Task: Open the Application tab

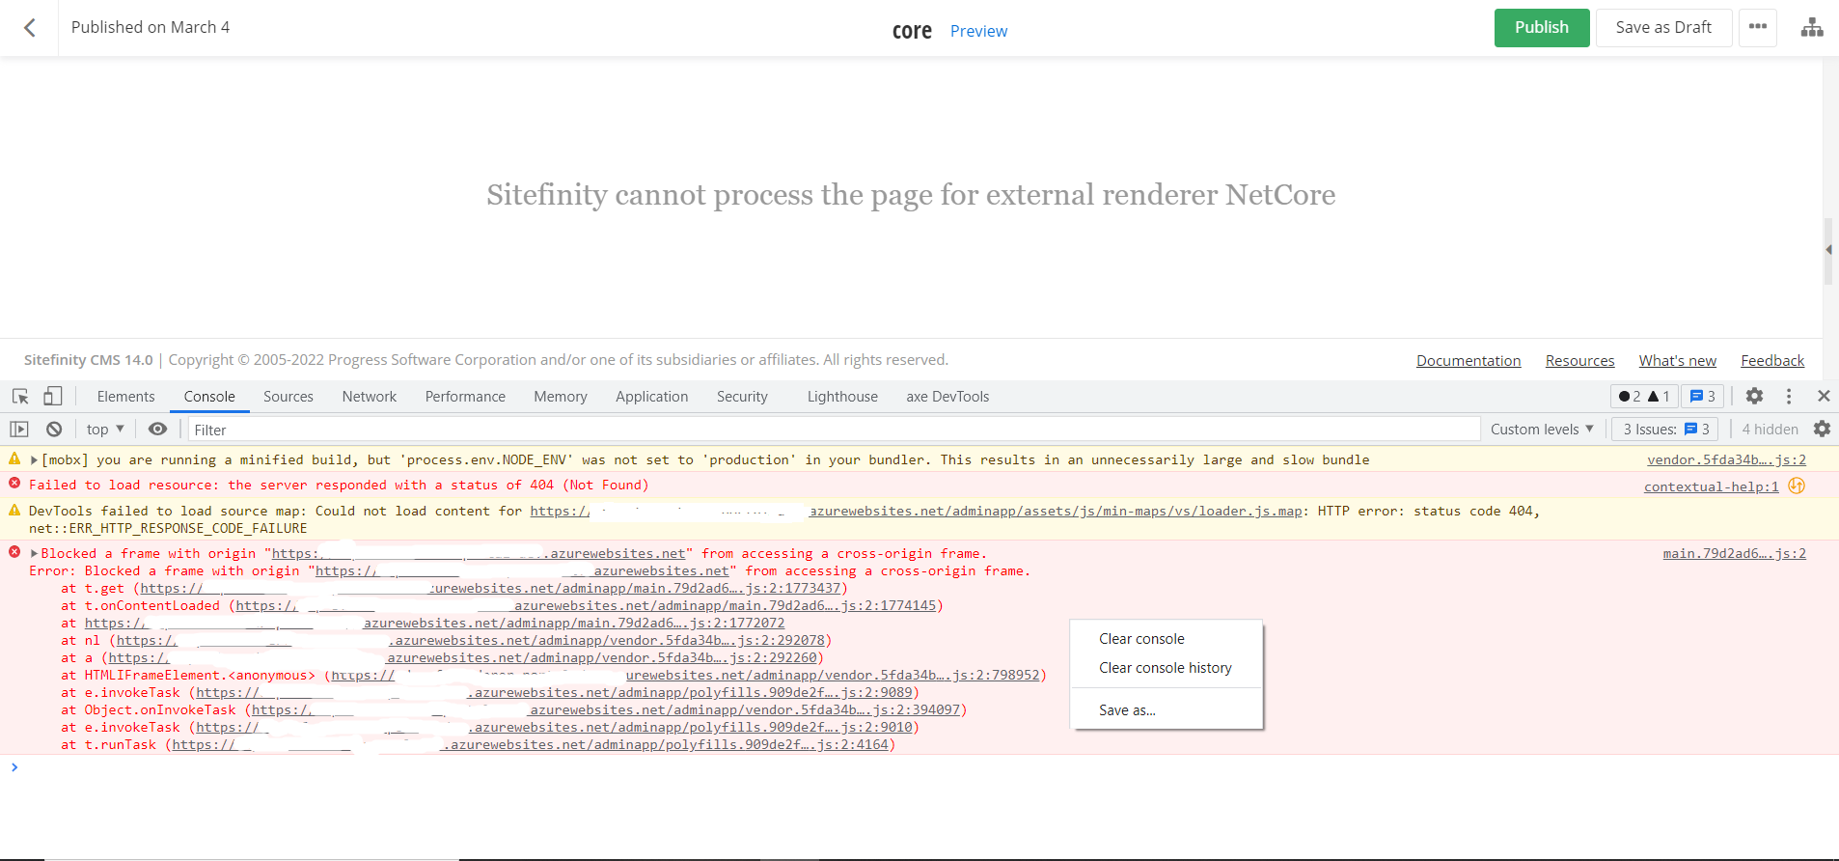Action: 652,397
